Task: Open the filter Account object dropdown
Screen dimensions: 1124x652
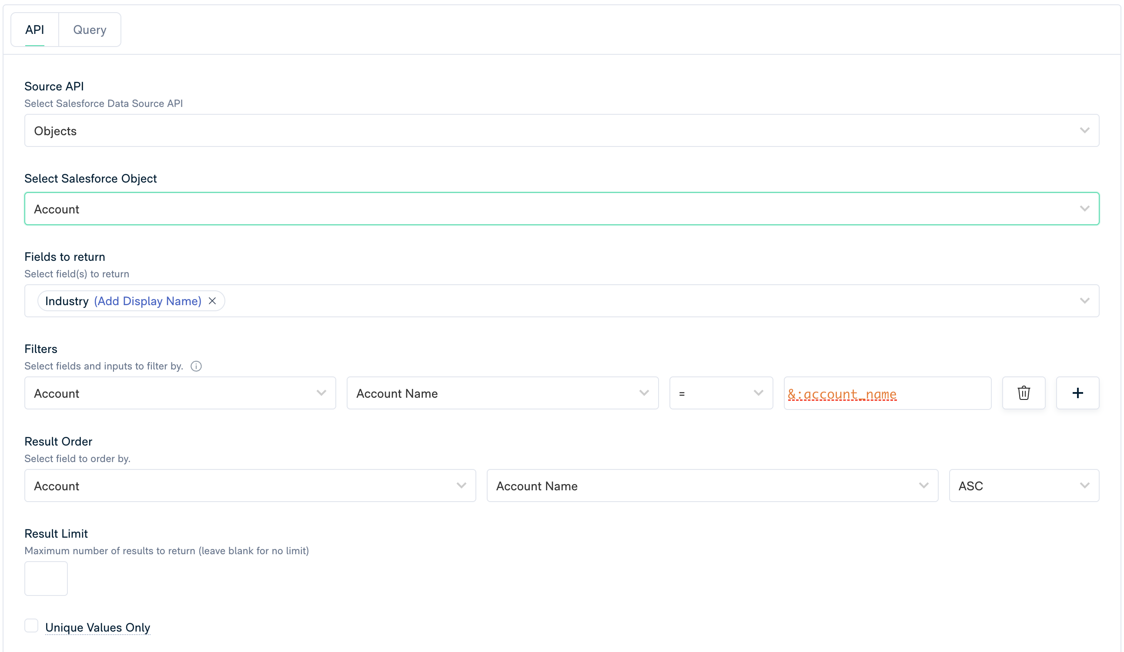Action: 180,393
